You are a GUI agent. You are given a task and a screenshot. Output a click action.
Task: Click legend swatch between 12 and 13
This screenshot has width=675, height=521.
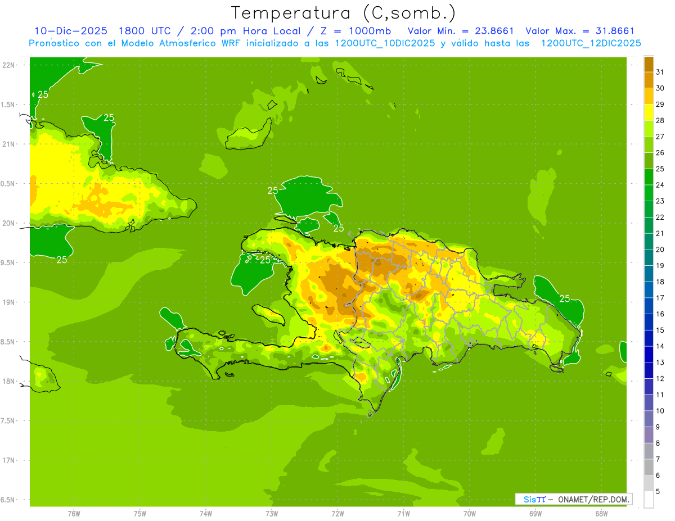point(649,370)
